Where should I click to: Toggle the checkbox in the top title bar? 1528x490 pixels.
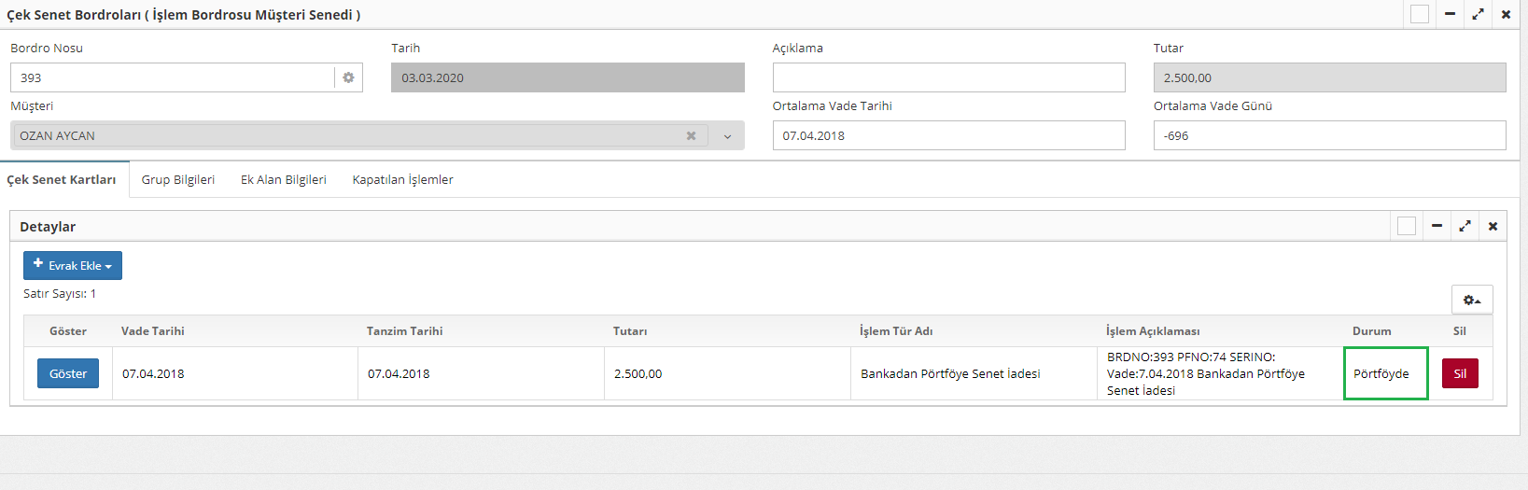(x=1420, y=14)
